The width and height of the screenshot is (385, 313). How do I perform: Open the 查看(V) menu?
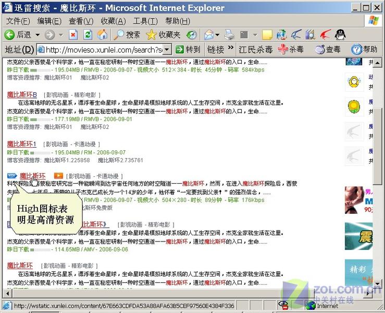(x=81, y=21)
